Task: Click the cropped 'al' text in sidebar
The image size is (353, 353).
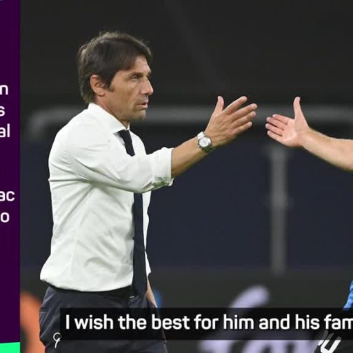Action: tap(5, 131)
